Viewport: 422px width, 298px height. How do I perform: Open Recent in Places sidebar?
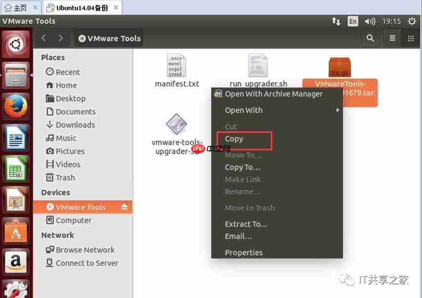pyautogui.click(x=83, y=72)
